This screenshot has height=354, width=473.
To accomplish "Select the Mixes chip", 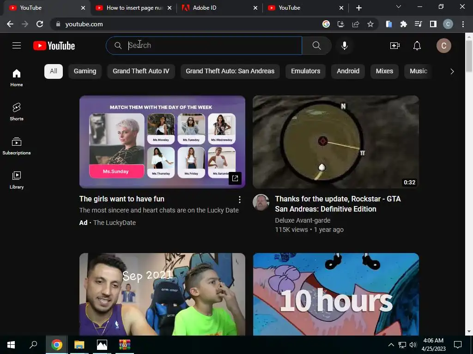I will point(384,71).
